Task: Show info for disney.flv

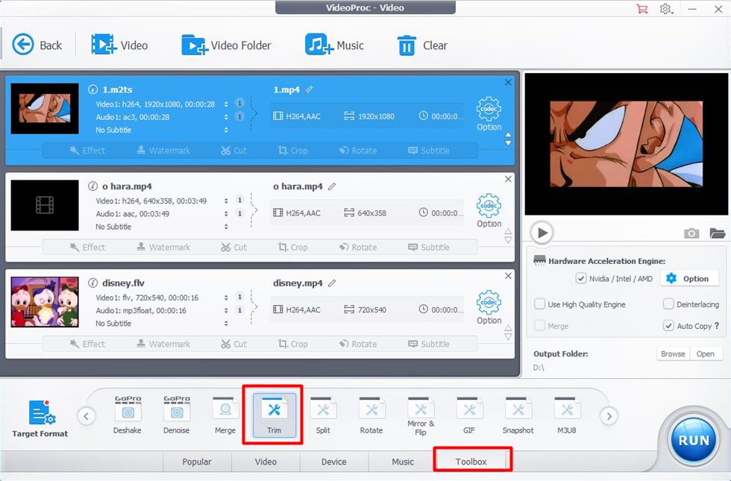Action: 92,283
